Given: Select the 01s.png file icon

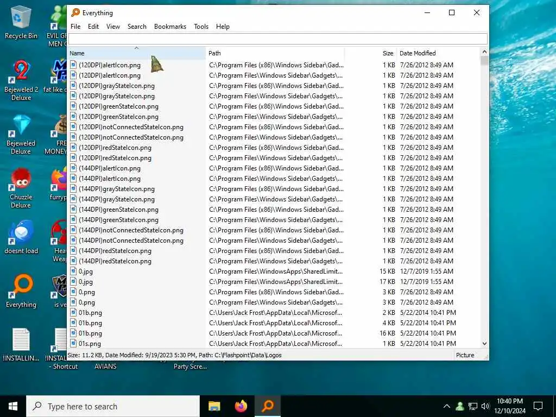Looking at the screenshot, I should coord(73,343).
